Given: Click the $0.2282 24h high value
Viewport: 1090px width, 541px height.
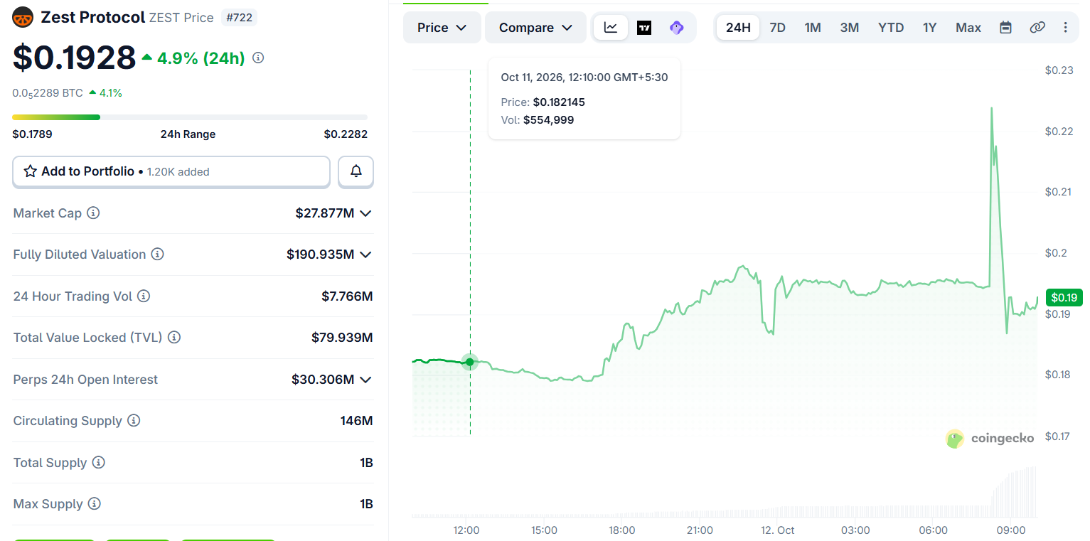Looking at the screenshot, I should point(346,134).
